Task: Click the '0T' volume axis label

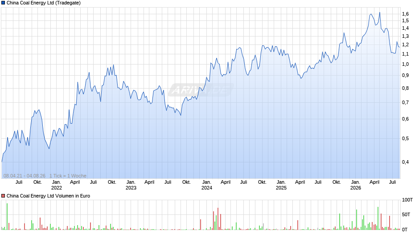Action: click(405, 230)
